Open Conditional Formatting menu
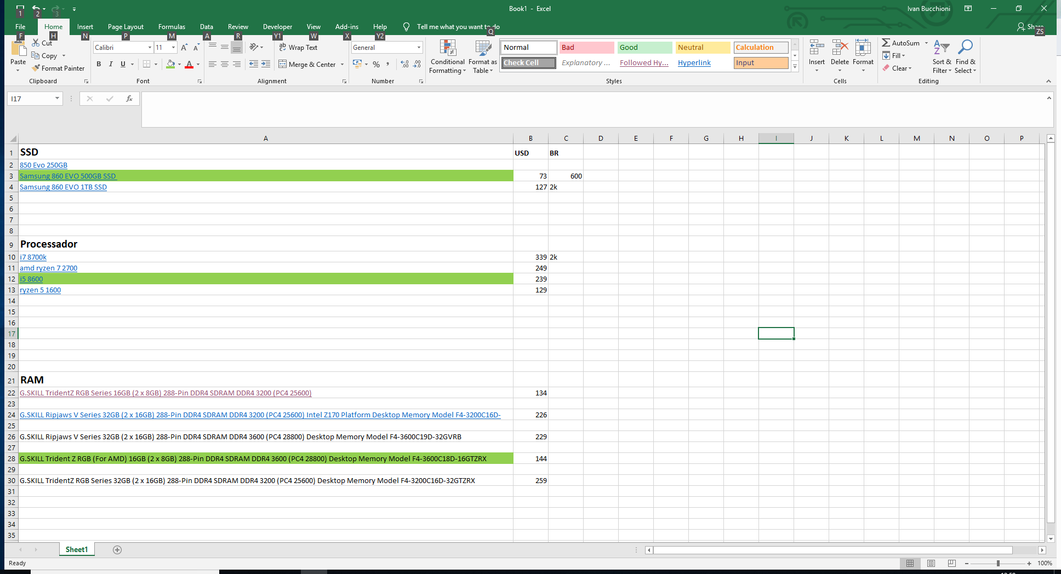The height and width of the screenshot is (574, 1061). click(448, 57)
